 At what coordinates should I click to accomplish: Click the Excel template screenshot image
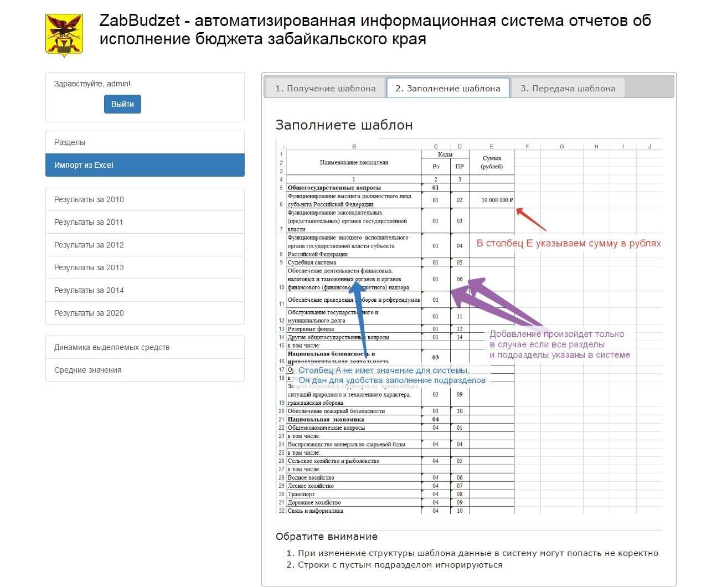tap(468, 326)
